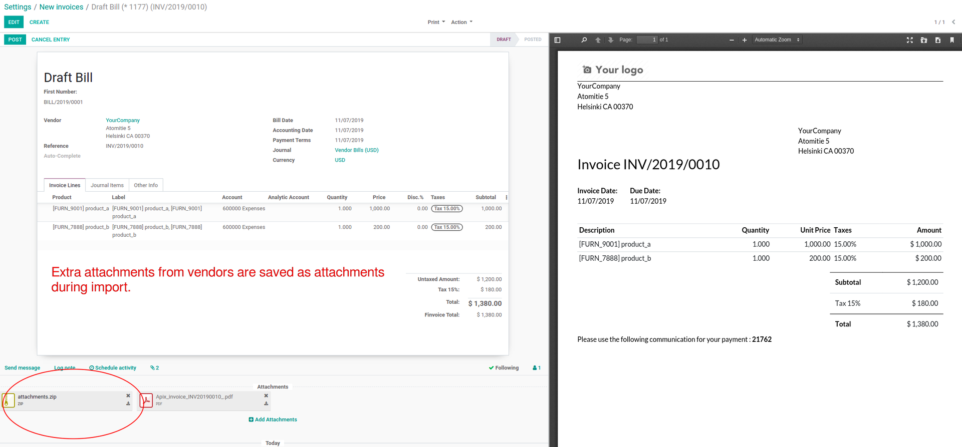Click the 1/1 record pager counter

(939, 22)
